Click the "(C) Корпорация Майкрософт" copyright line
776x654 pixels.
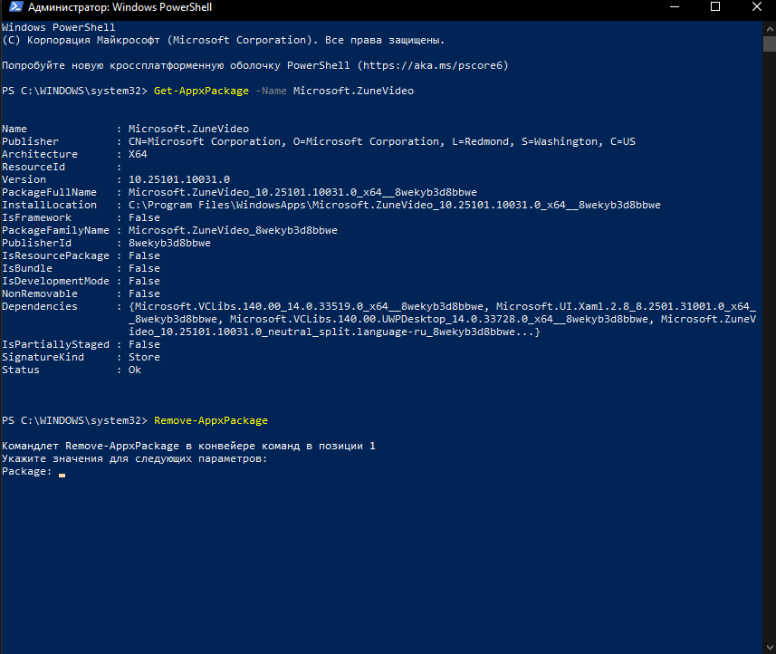pos(223,40)
